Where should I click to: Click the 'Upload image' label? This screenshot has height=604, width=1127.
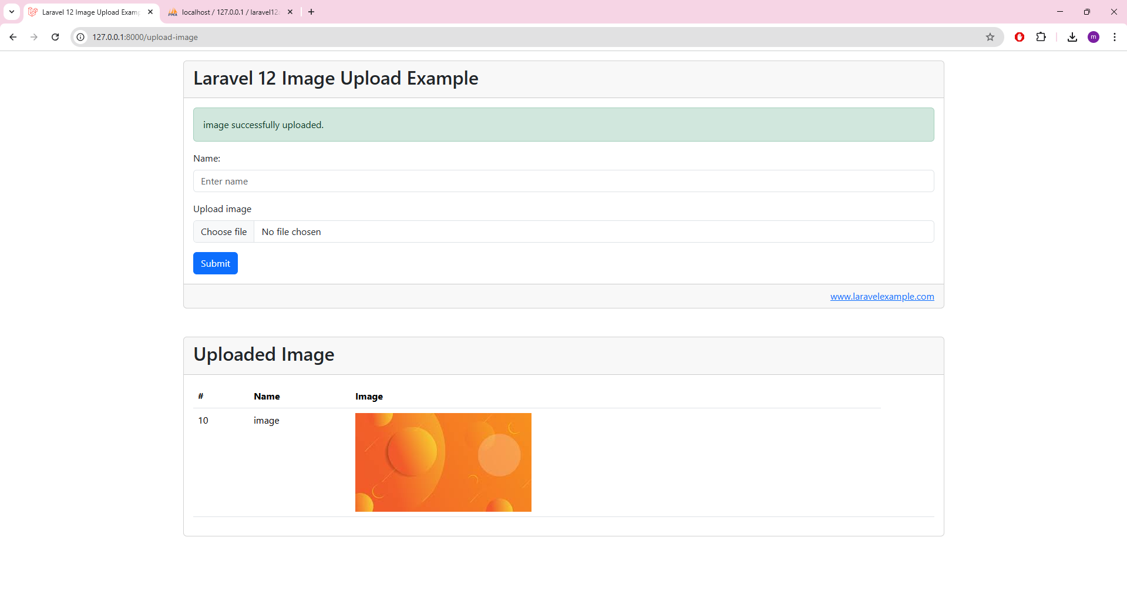tap(222, 209)
